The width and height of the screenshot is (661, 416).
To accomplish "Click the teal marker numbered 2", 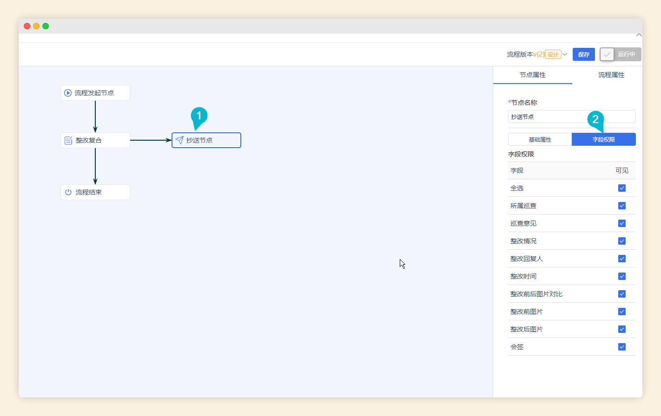I will click(595, 120).
